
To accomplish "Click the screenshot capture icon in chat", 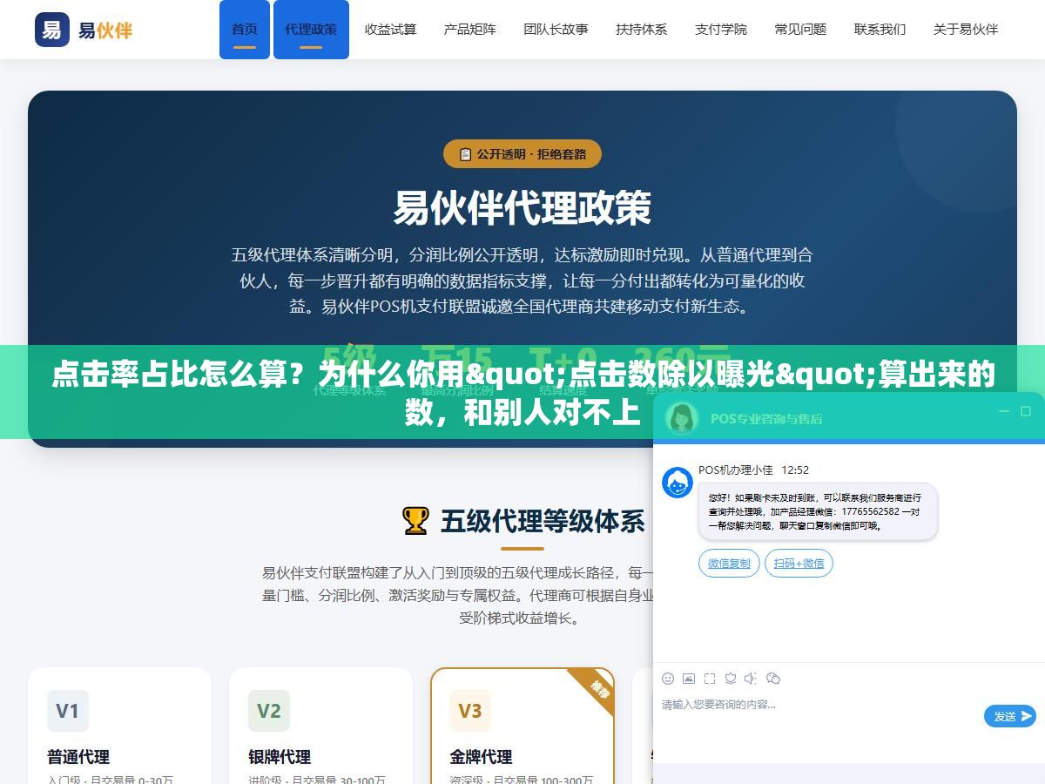I will (710, 678).
